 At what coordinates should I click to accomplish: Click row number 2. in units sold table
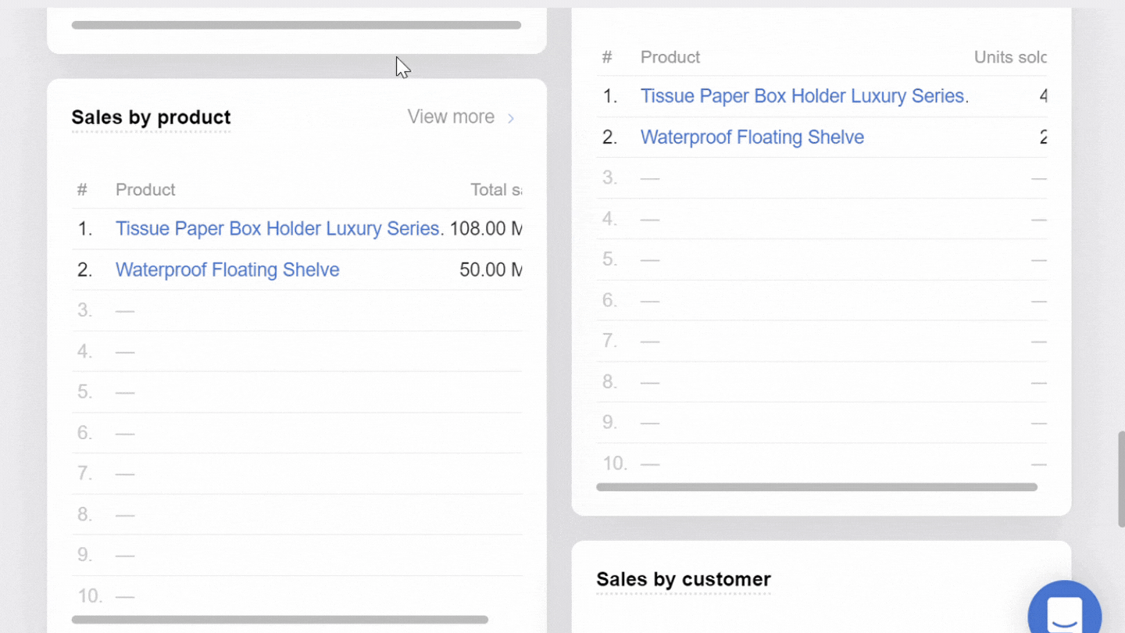pos(609,137)
